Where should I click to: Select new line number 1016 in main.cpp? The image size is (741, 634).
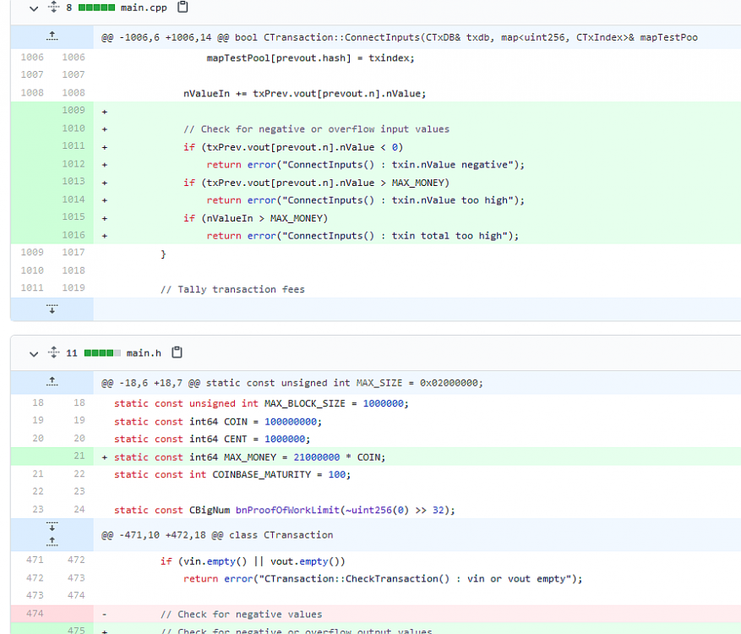point(73,235)
